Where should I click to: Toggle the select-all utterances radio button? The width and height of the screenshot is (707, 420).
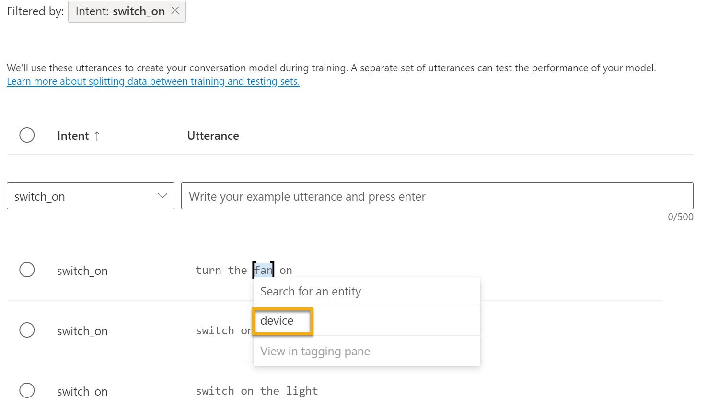(27, 135)
